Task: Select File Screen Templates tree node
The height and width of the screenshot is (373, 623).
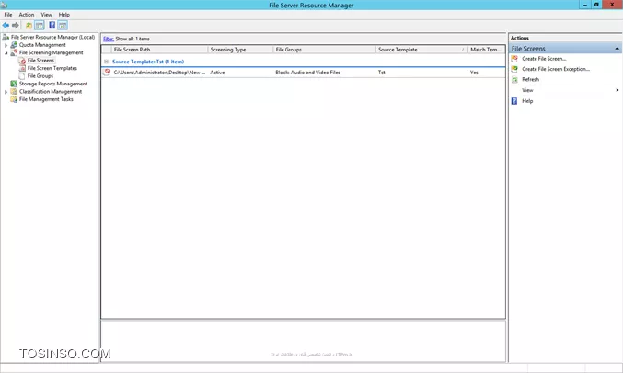Action: (52, 68)
